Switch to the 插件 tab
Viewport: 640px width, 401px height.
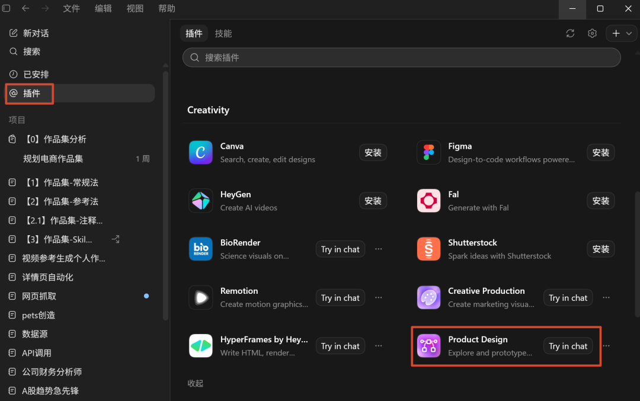pyautogui.click(x=194, y=33)
